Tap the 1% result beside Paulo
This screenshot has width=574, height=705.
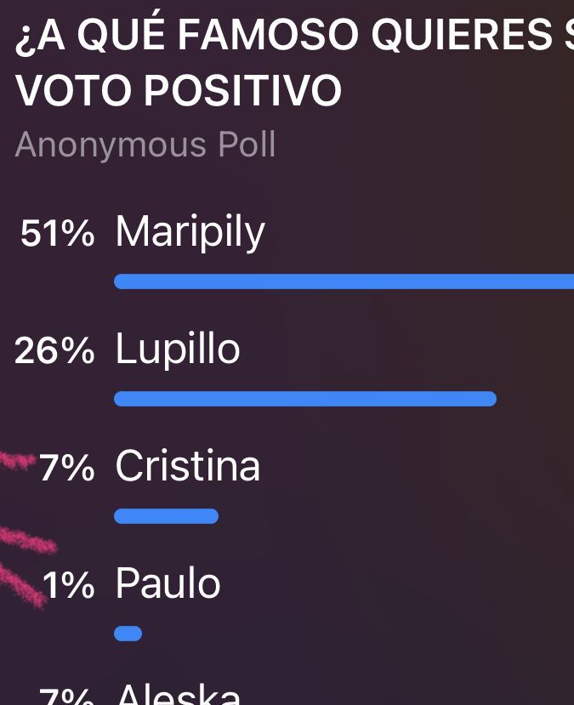pyautogui.click(x=68, y=586)
